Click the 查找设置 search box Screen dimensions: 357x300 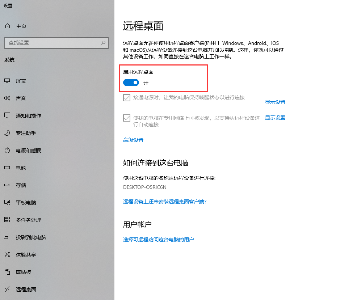pyautogui.click(x=56, y=43)
